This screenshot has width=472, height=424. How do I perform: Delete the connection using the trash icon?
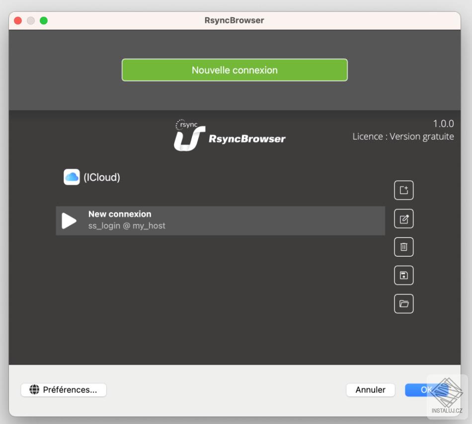[403, 247]
